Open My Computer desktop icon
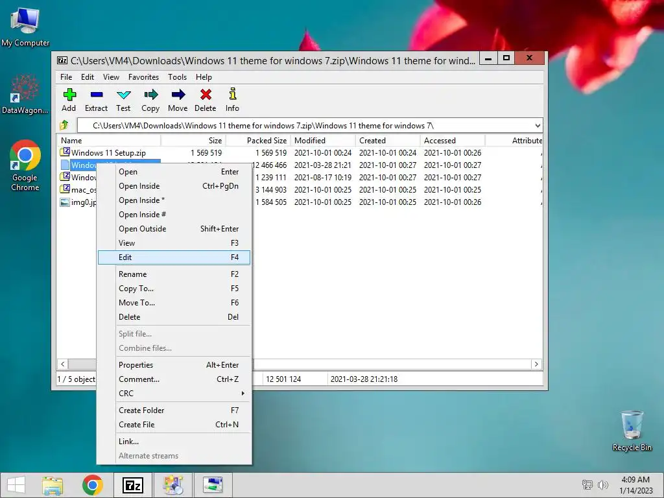Screen dimensions: 664x498 [25, 26]
